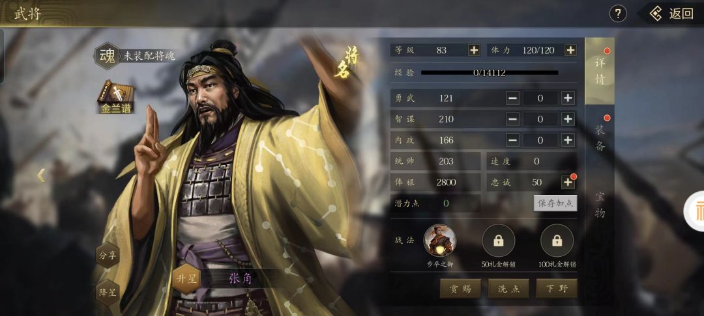Click the 洗点 reset points button

[x=508, y=289]
